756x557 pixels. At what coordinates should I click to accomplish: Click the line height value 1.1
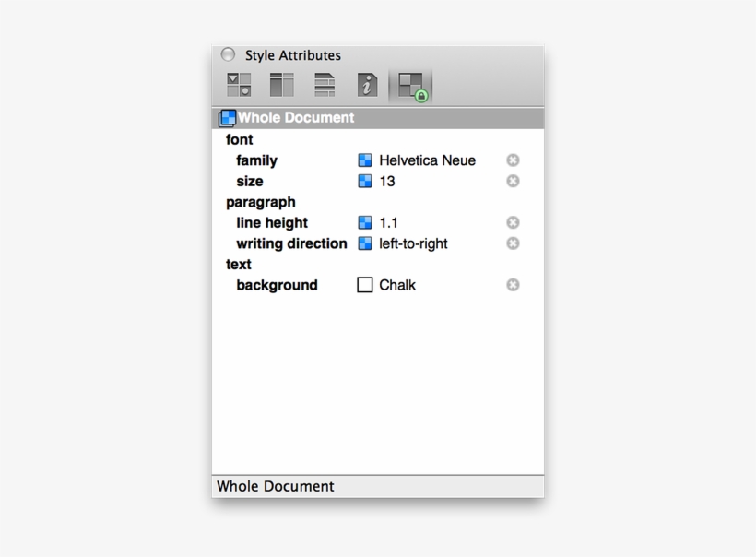387,222
